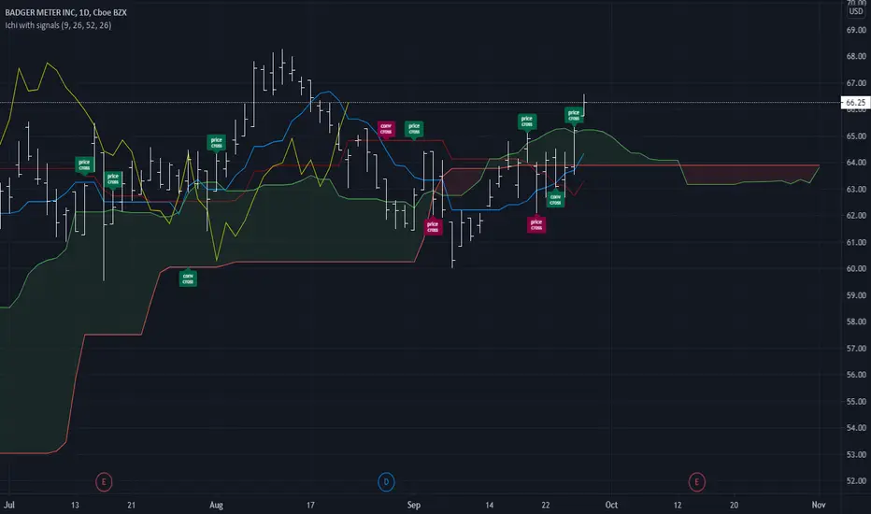Screen dimensions: 871x514
Task: Select green price cross label just before August
Action: click(217, 143)
